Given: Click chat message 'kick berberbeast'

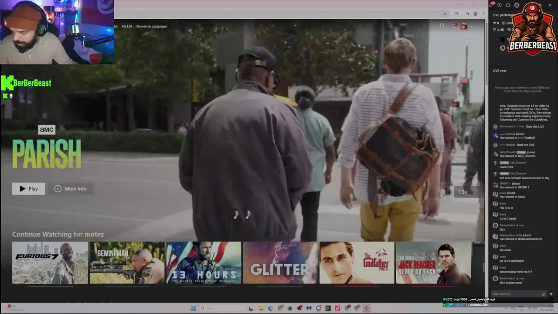Looking at the screenshot, I should tap(510, 283).
